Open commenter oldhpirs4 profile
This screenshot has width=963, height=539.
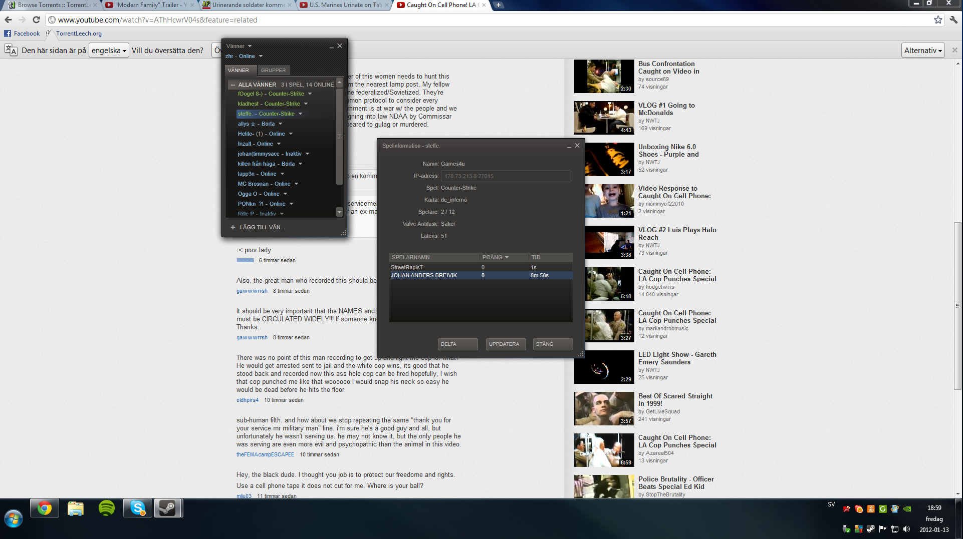pos(248,400)
